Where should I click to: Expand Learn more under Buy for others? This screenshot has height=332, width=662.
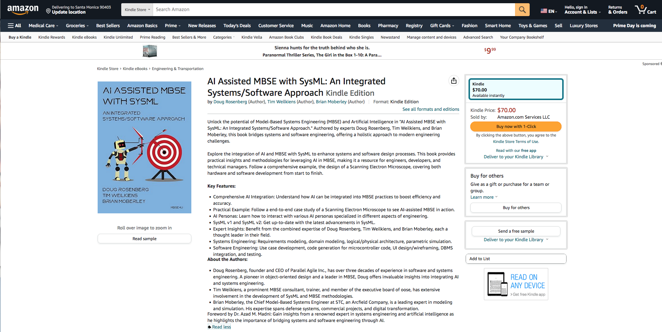(x=484, y=197)
